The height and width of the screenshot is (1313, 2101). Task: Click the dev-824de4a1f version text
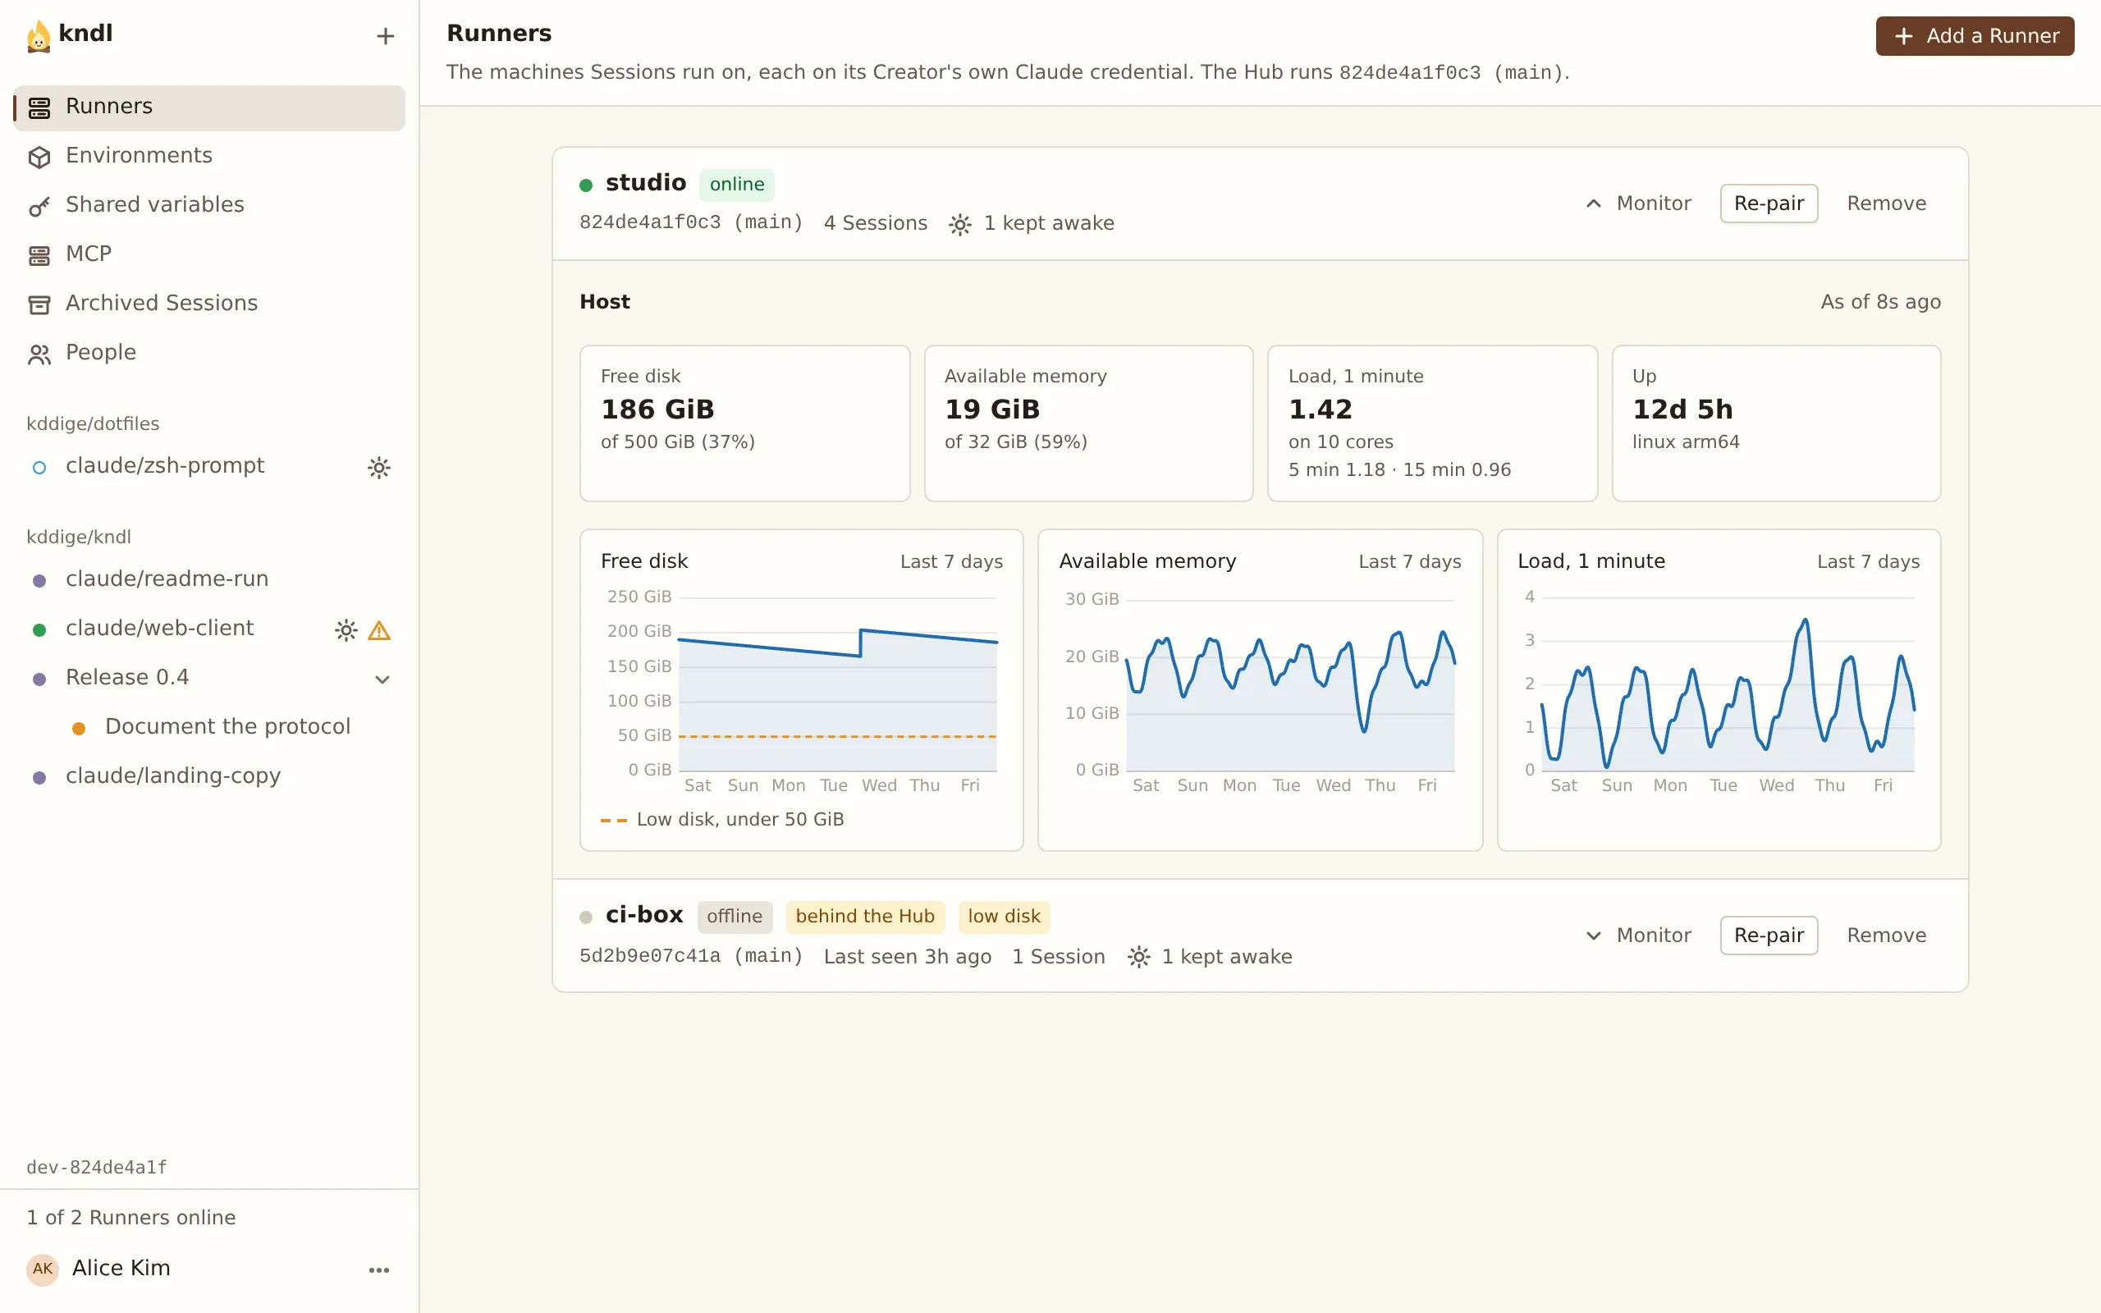[96, 1167]
